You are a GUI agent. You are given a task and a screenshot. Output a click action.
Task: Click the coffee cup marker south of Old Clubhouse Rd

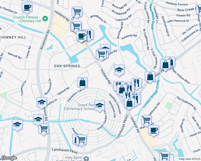coord(153,130)
